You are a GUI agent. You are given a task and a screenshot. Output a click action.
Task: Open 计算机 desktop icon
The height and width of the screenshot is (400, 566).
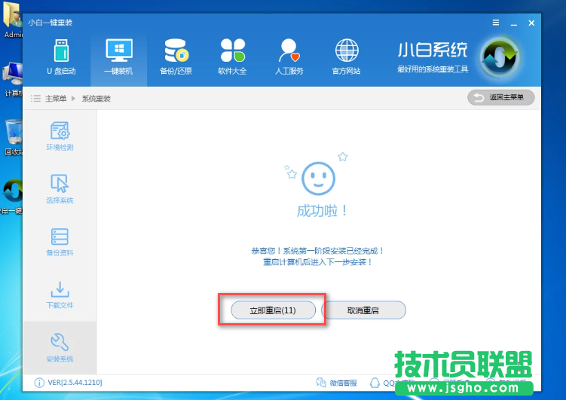click(x=12, y=80)
